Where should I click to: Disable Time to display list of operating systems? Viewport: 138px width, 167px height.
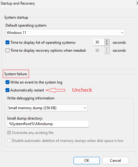click(7, 43)
